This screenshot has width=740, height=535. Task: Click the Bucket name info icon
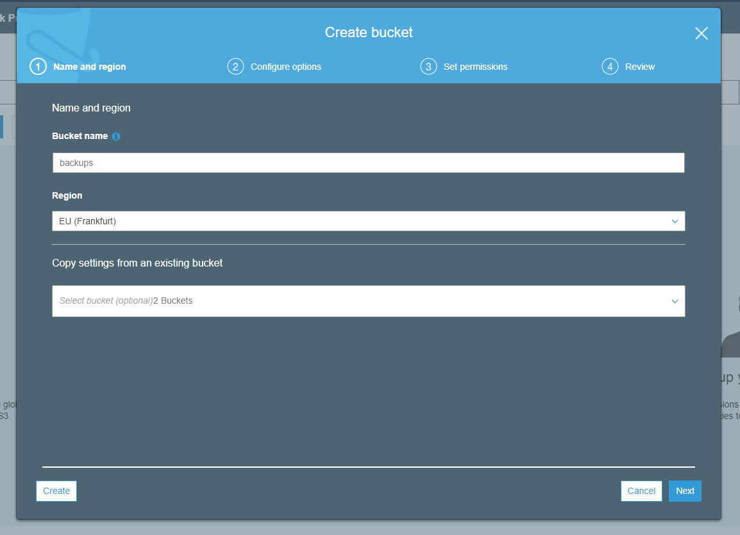pos(116,136)
